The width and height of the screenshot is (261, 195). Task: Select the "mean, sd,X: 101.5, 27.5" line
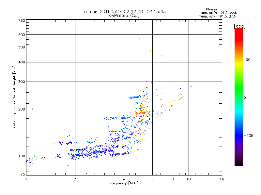coord(217,16)
